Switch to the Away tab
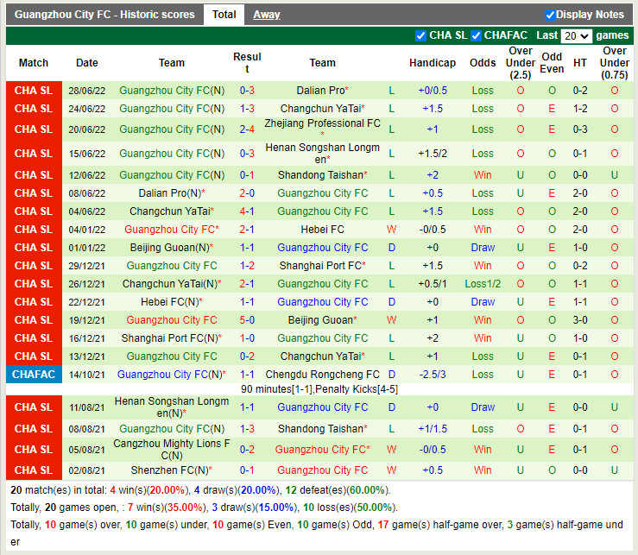This screenshot has width=638, height=555. pos(266,15)
